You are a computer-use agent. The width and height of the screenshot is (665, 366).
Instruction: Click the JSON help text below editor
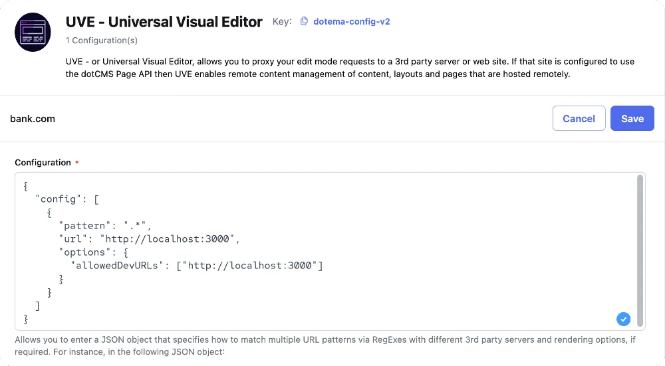325,345
